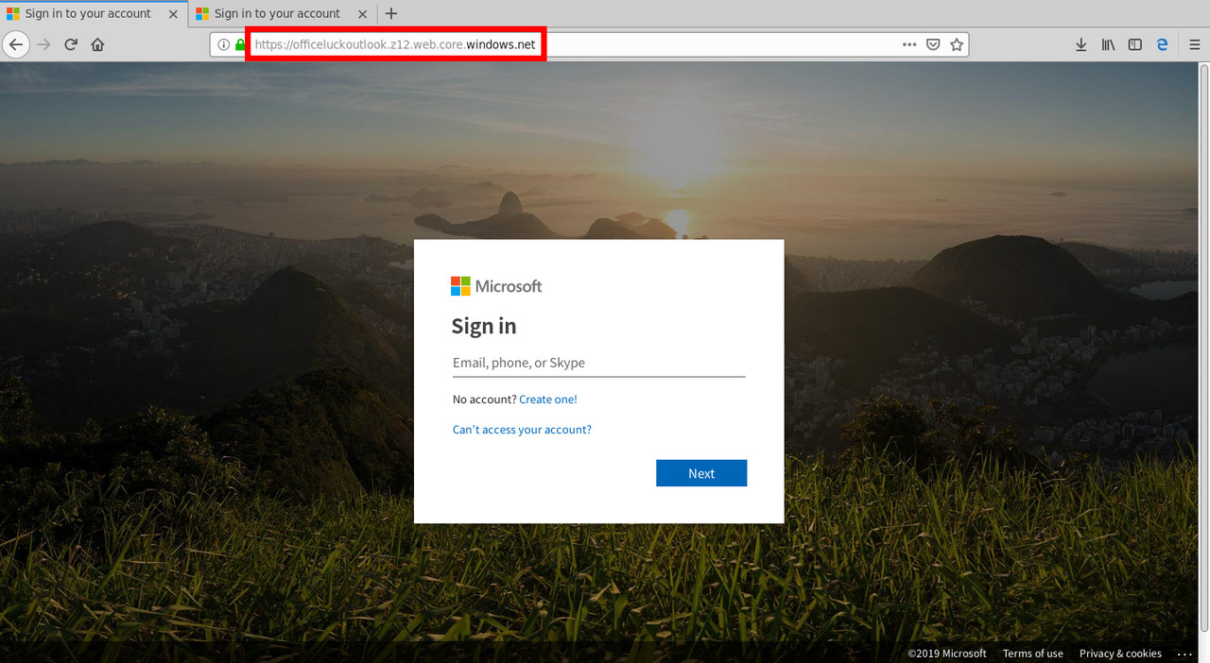Open the browser home page

tap(97, 44)
